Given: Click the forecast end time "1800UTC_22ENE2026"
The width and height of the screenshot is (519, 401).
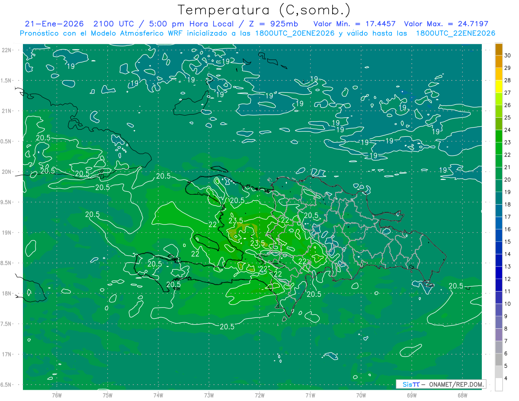Looking at the screenshot, I should click(455, 33).
